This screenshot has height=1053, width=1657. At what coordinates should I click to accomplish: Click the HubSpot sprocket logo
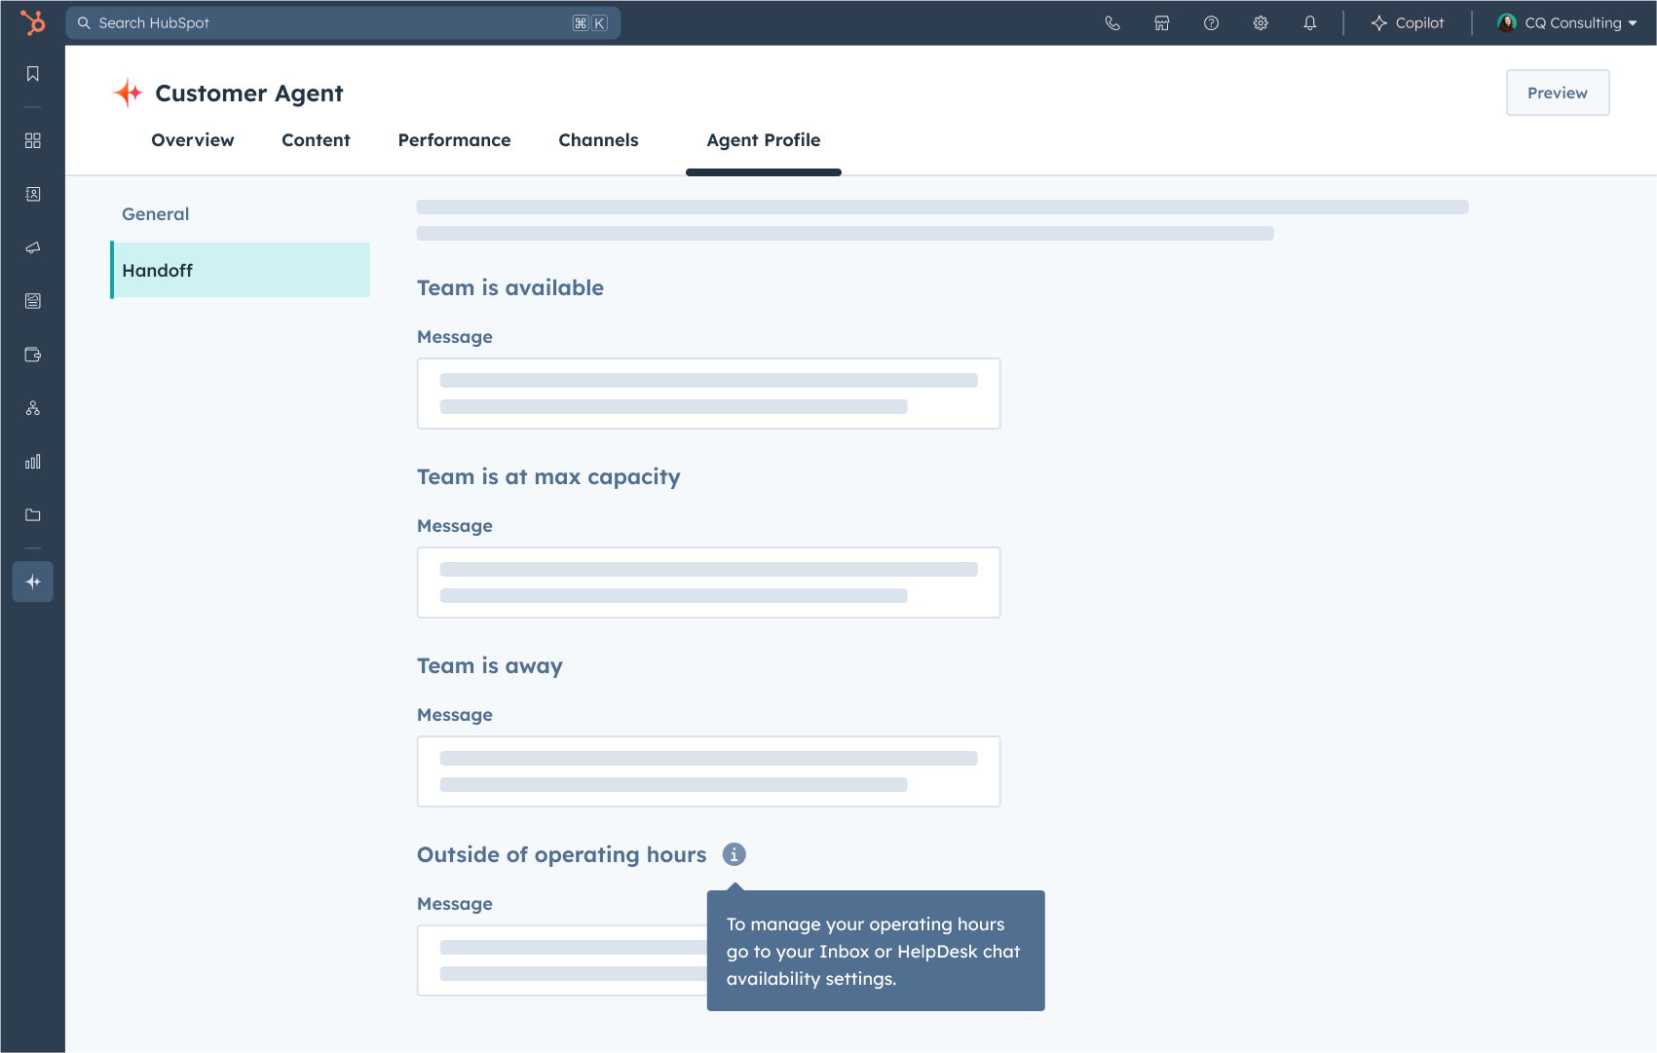[33, 22]
